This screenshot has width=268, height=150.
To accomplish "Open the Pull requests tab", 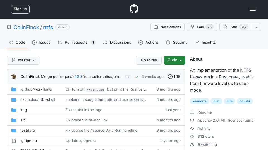I will [x=76, y=42].
